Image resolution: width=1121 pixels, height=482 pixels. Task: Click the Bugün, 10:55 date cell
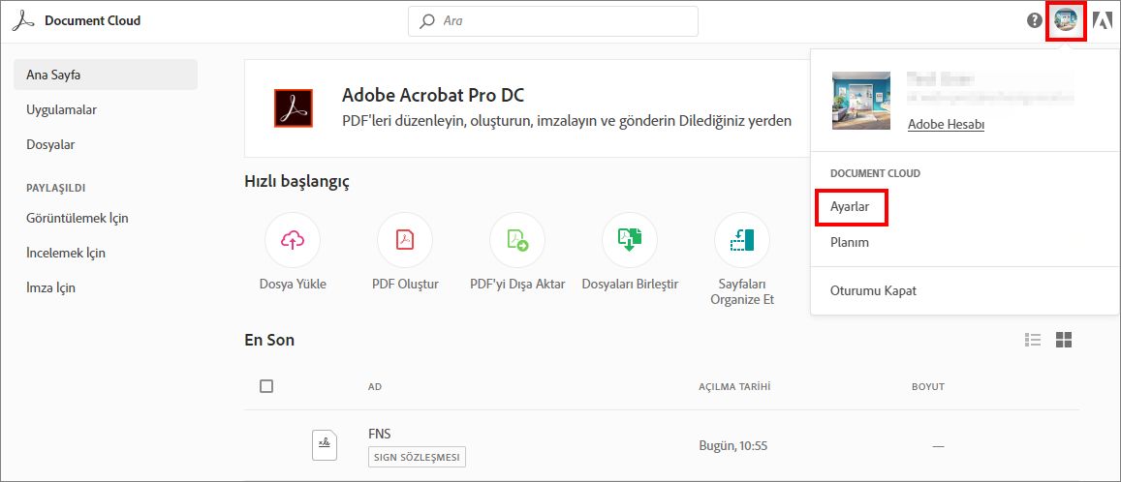pos(732,445)
